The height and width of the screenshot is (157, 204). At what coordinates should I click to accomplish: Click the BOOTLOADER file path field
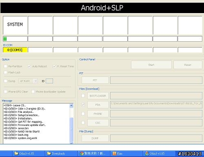click(156, 96)
